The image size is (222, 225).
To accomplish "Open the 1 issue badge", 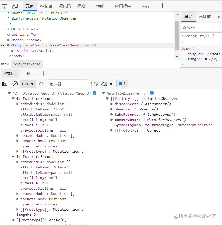I will [x=122, y=84].
